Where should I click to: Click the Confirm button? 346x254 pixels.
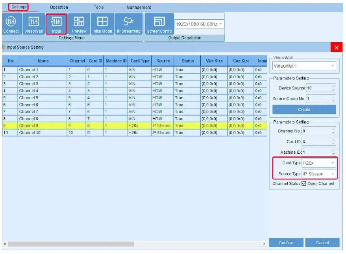(286, 243)
